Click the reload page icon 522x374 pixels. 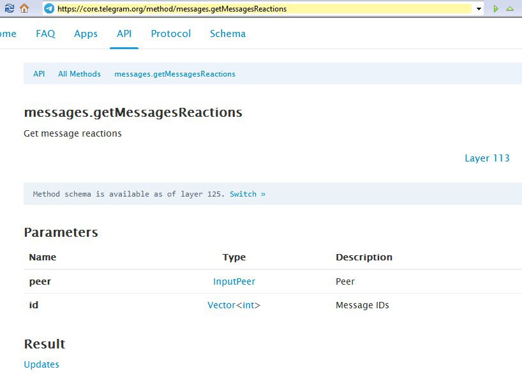click(9, 8)
